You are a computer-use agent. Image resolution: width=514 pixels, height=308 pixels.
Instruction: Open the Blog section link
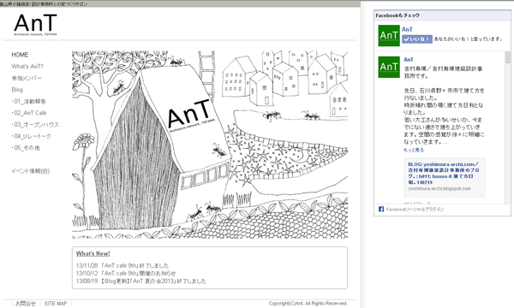(x=17, y=90)
